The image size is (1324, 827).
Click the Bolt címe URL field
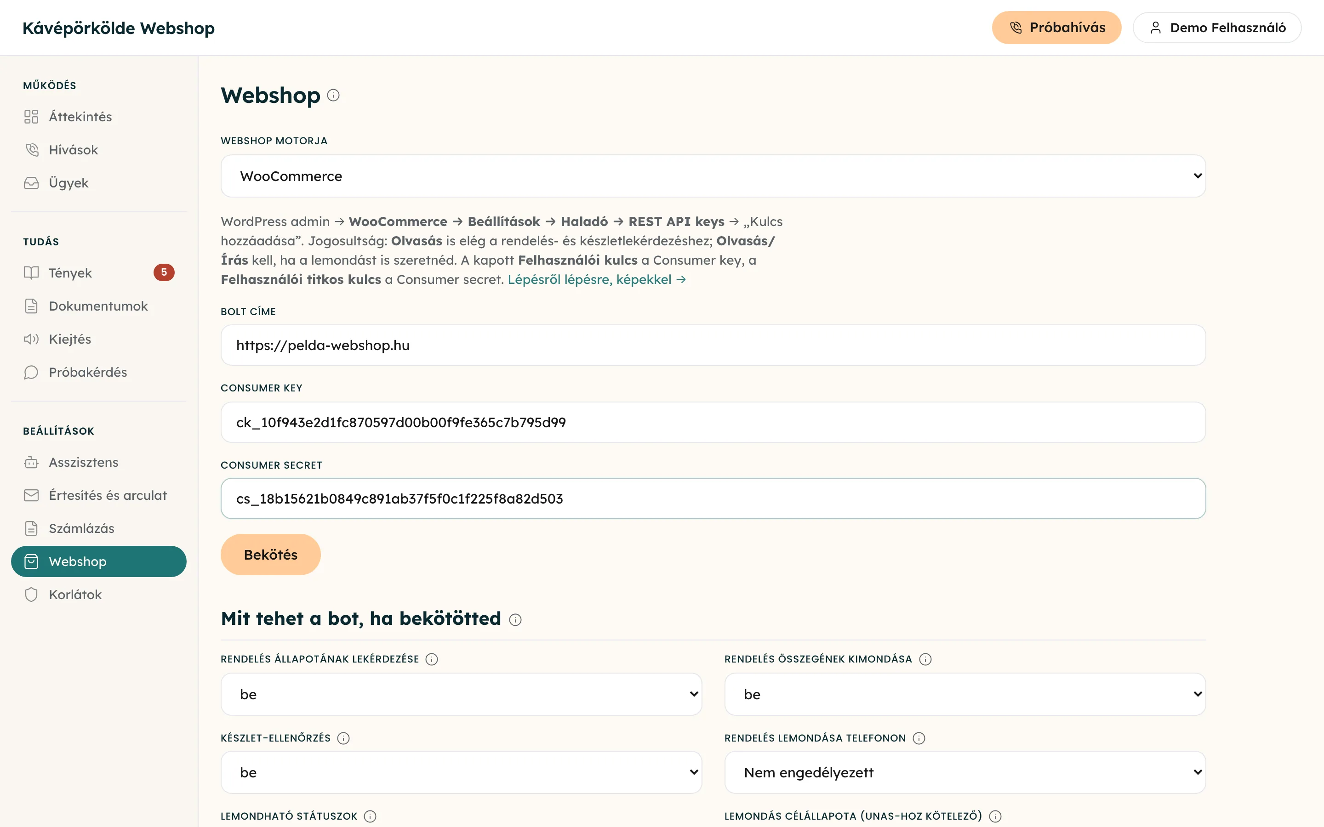tap(713, 345)
